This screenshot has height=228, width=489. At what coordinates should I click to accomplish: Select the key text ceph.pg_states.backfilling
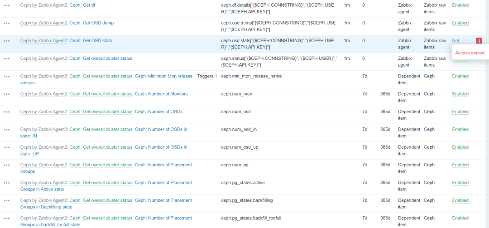coord(247,200)
